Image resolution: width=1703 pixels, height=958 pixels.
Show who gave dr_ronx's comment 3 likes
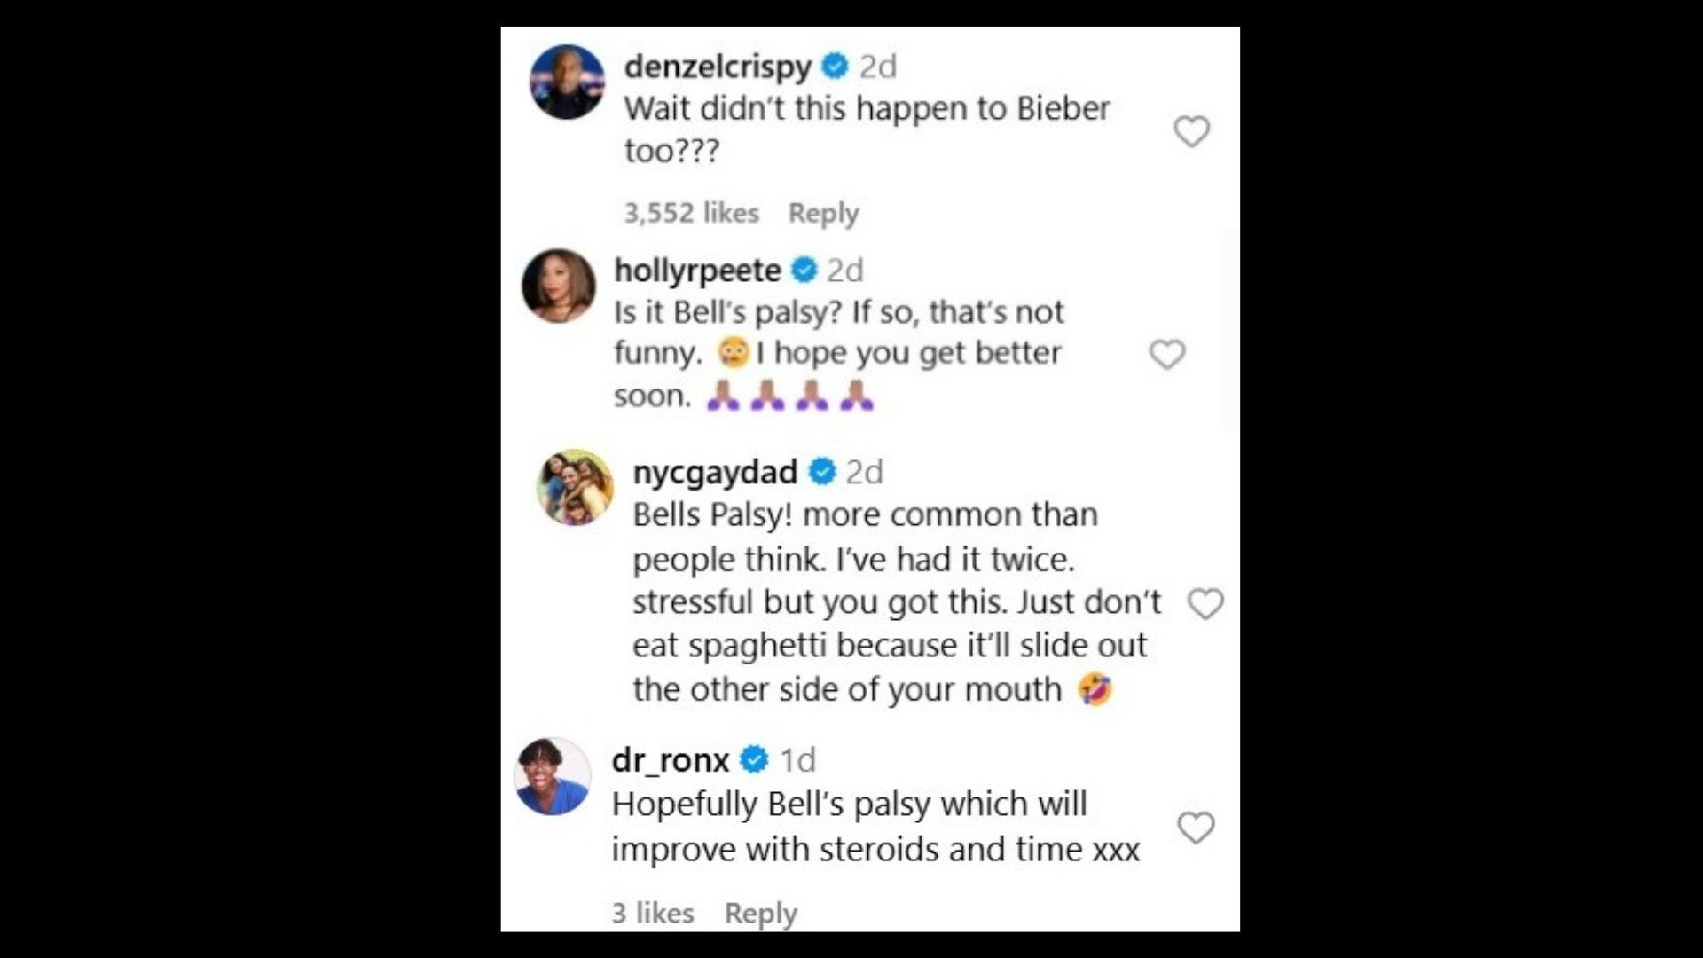coord(652,913)
